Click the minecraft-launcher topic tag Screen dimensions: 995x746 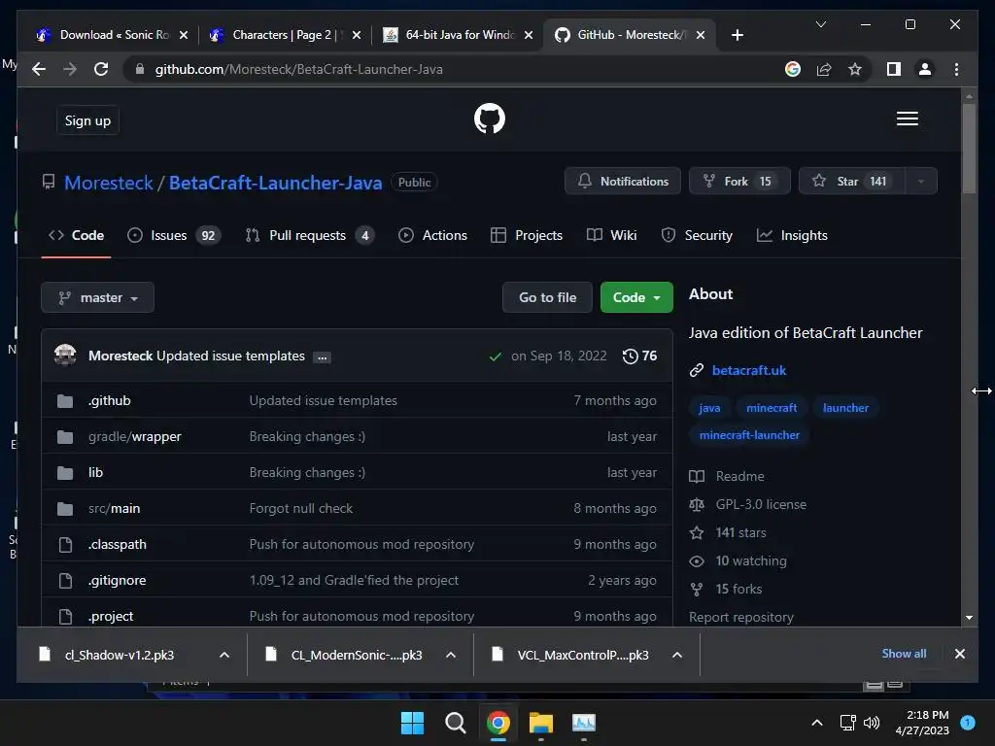749,435
